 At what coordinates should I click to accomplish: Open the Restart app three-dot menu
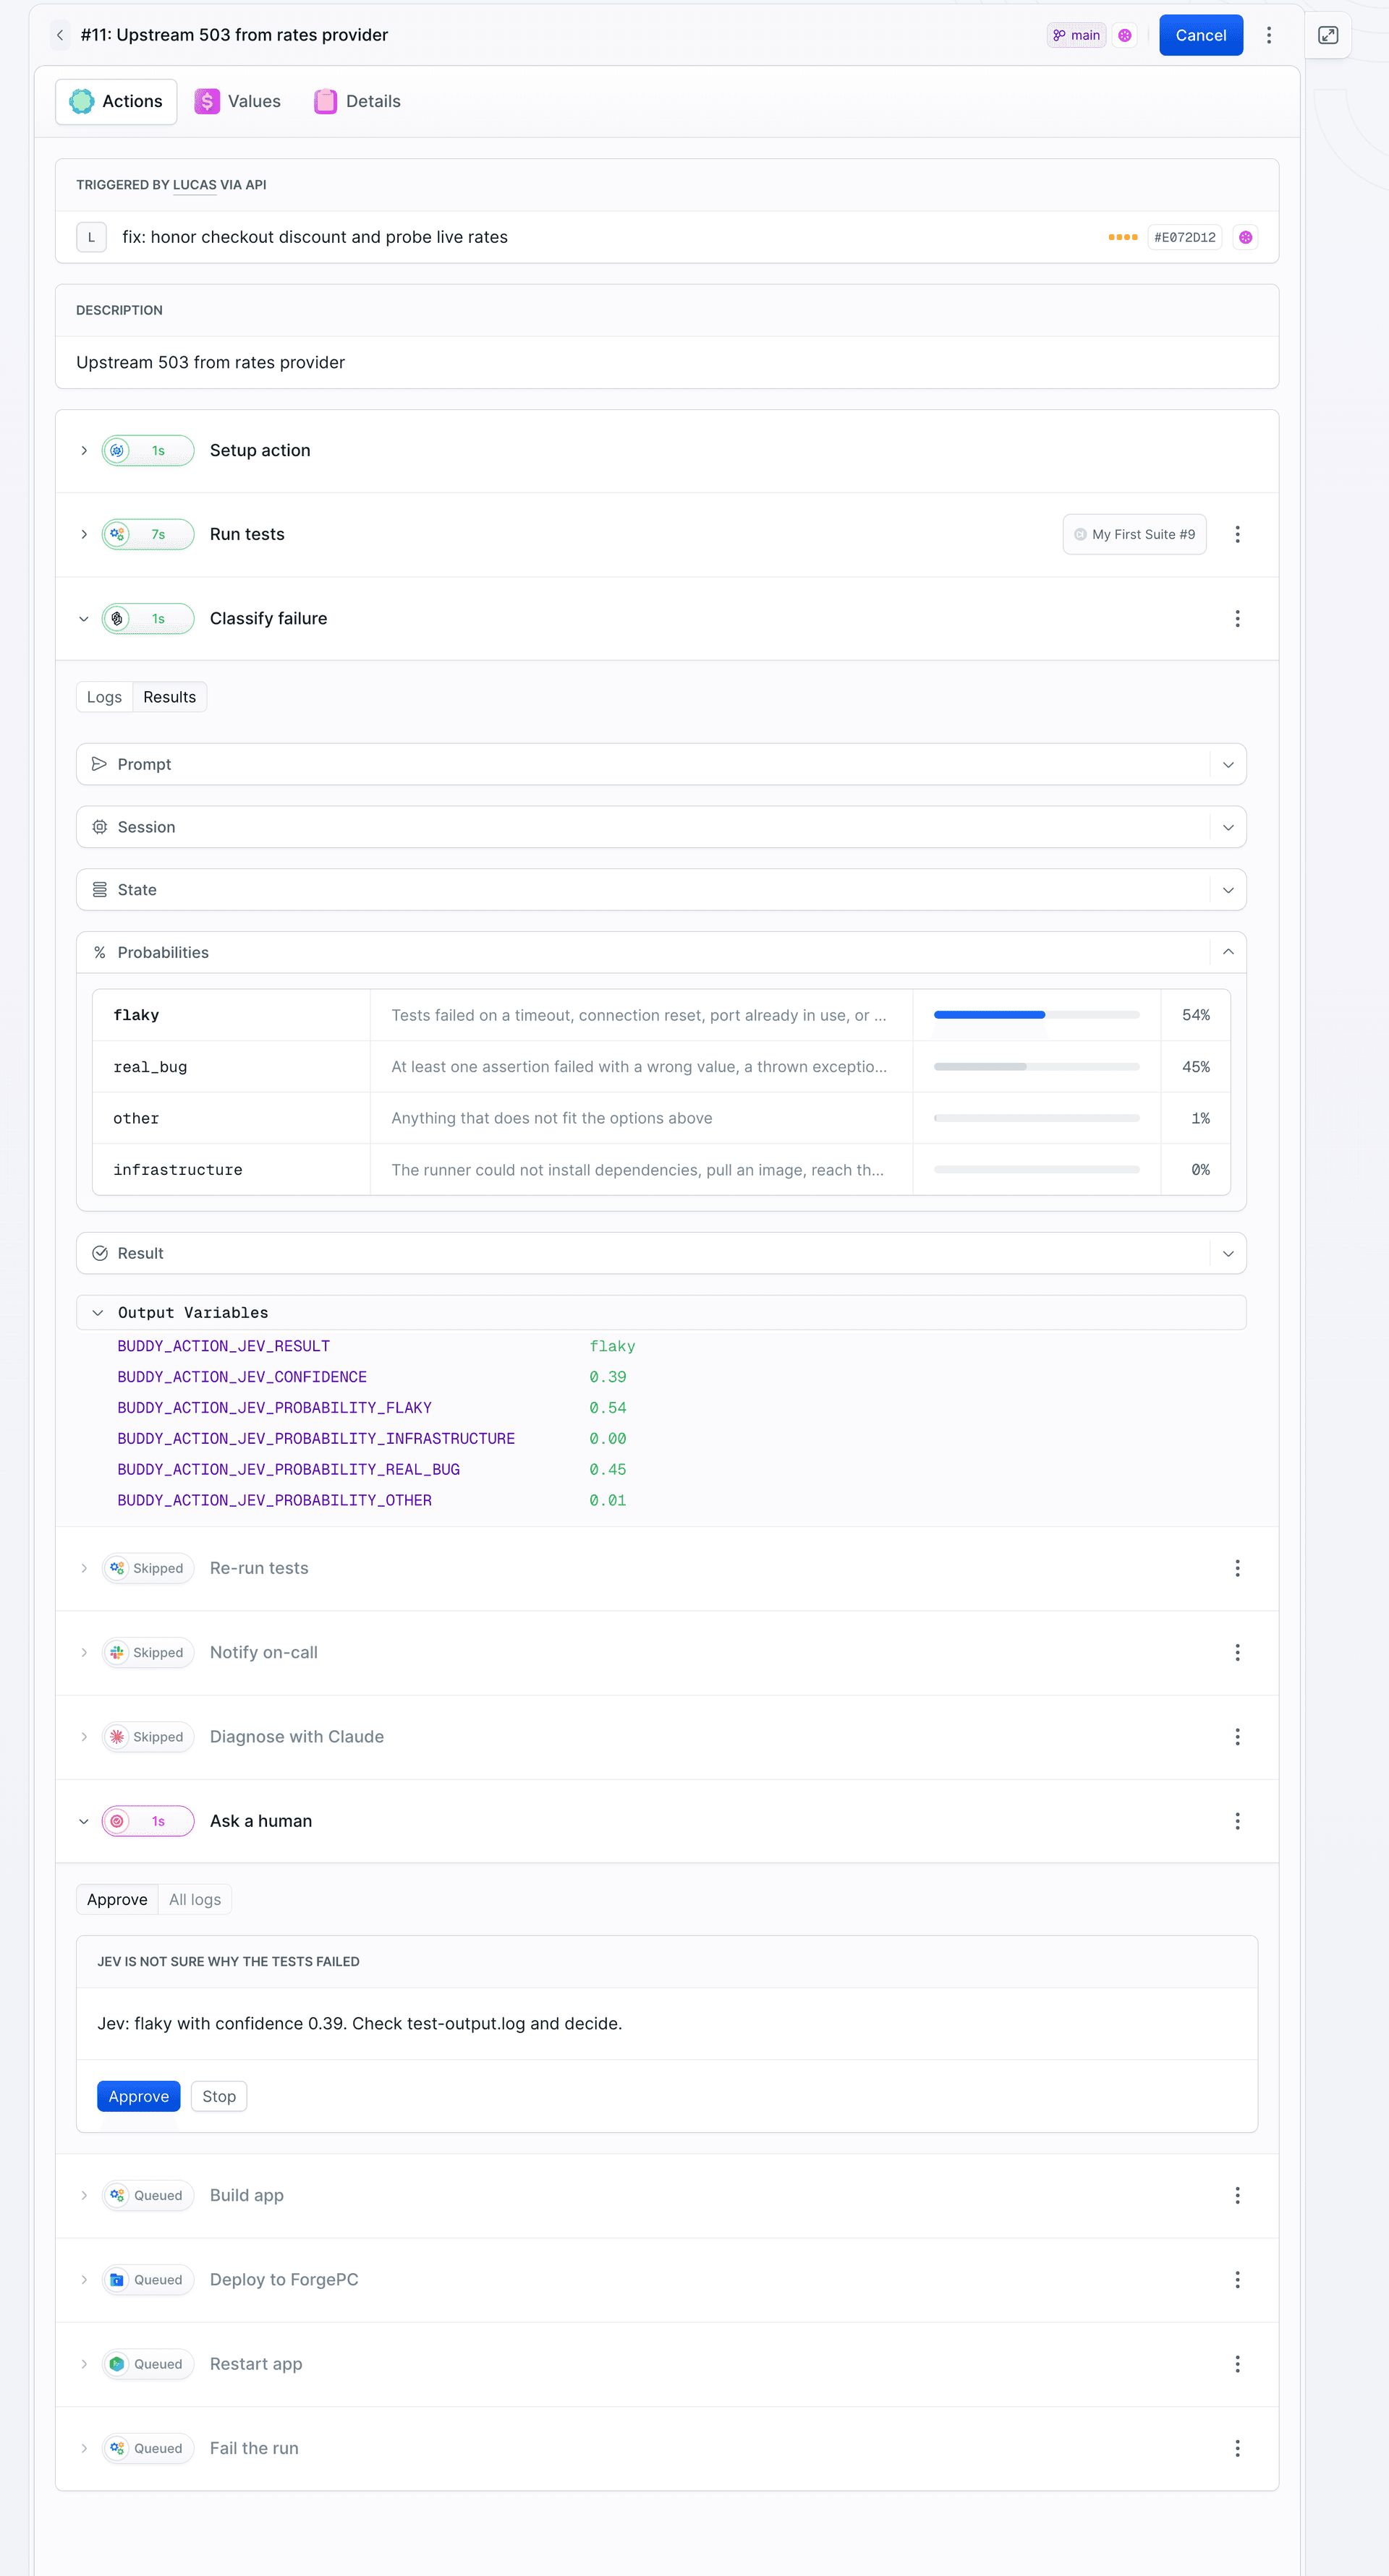(1237, 2364)
